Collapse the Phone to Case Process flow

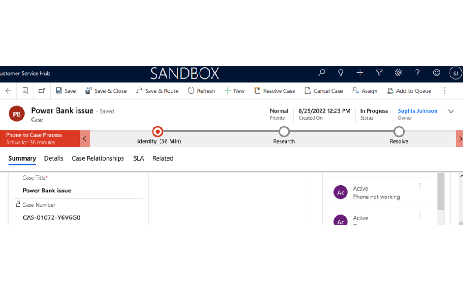coord(85,139)
